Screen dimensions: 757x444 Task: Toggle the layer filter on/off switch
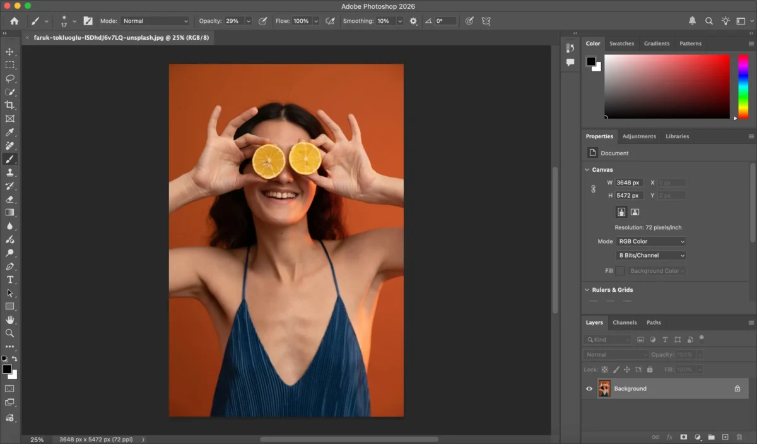point(701,338)
